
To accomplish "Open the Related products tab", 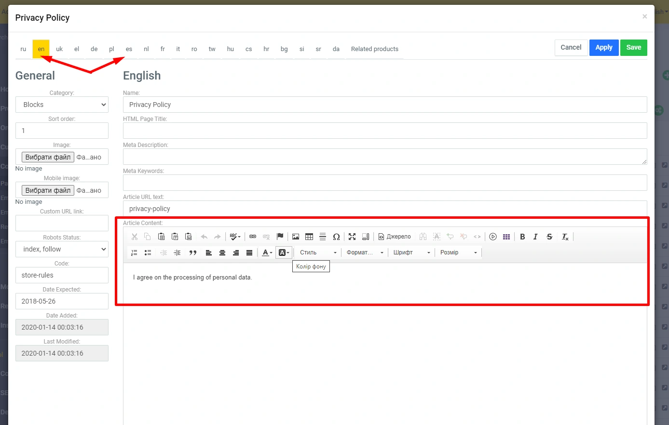I will [374, 49].
